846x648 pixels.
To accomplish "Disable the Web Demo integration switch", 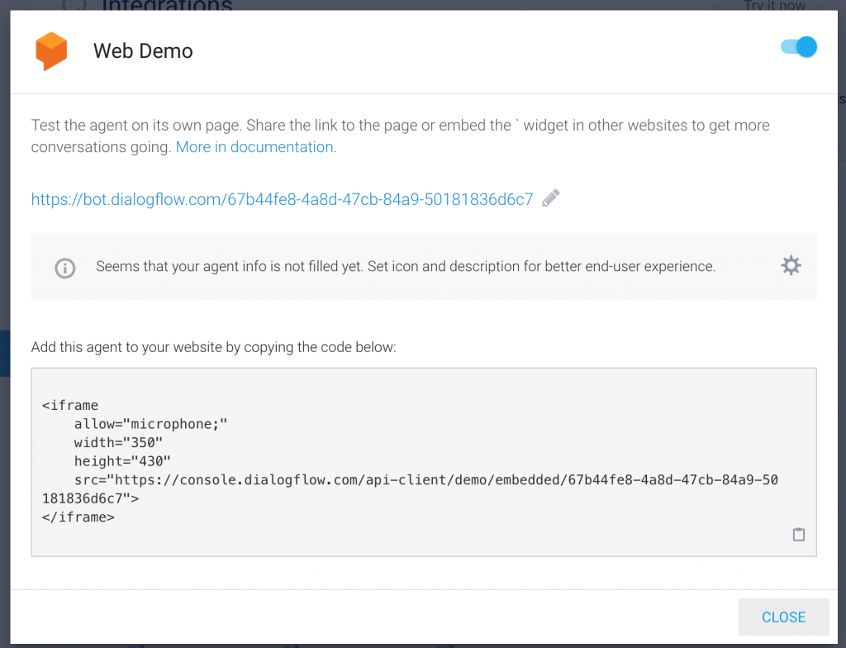I will [799, 47].
